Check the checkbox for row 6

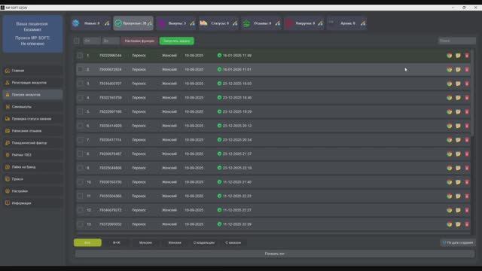80,126
